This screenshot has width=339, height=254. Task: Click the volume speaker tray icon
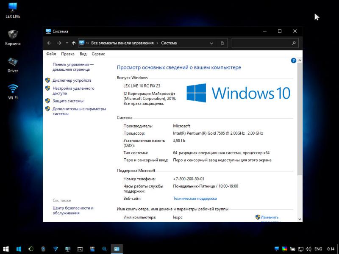[308, 249]
